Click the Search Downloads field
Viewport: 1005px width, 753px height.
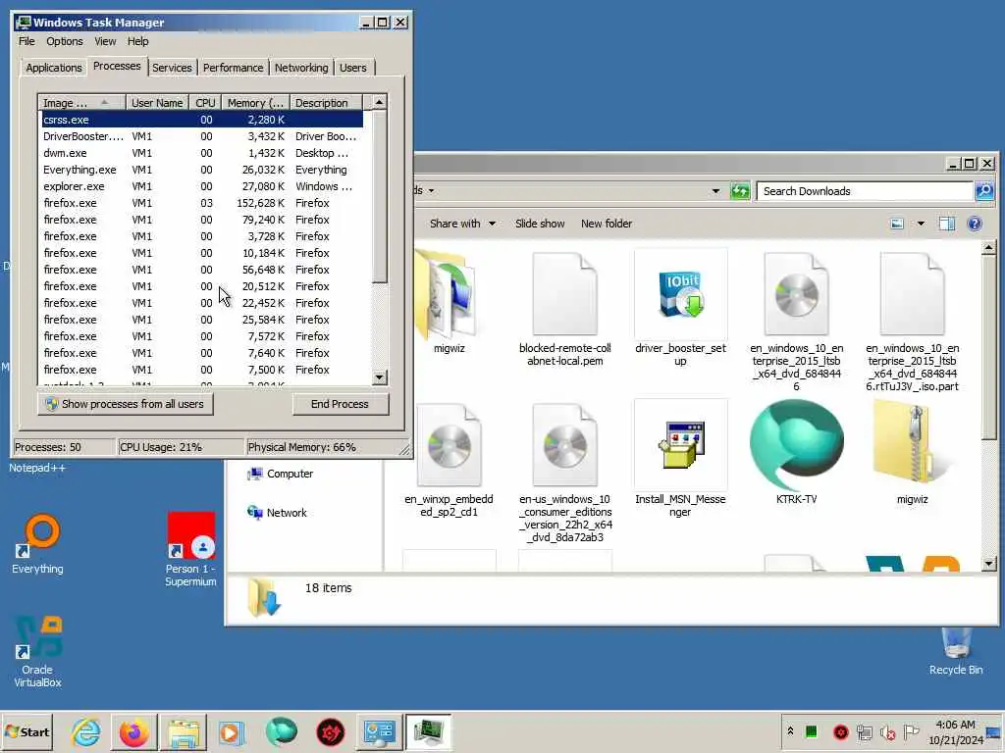tap(864, 191)
